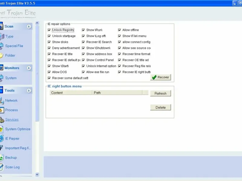Collapse the Tools section
Image resolution: width=242 pixels, height=181 pixels.
point(29,91)
